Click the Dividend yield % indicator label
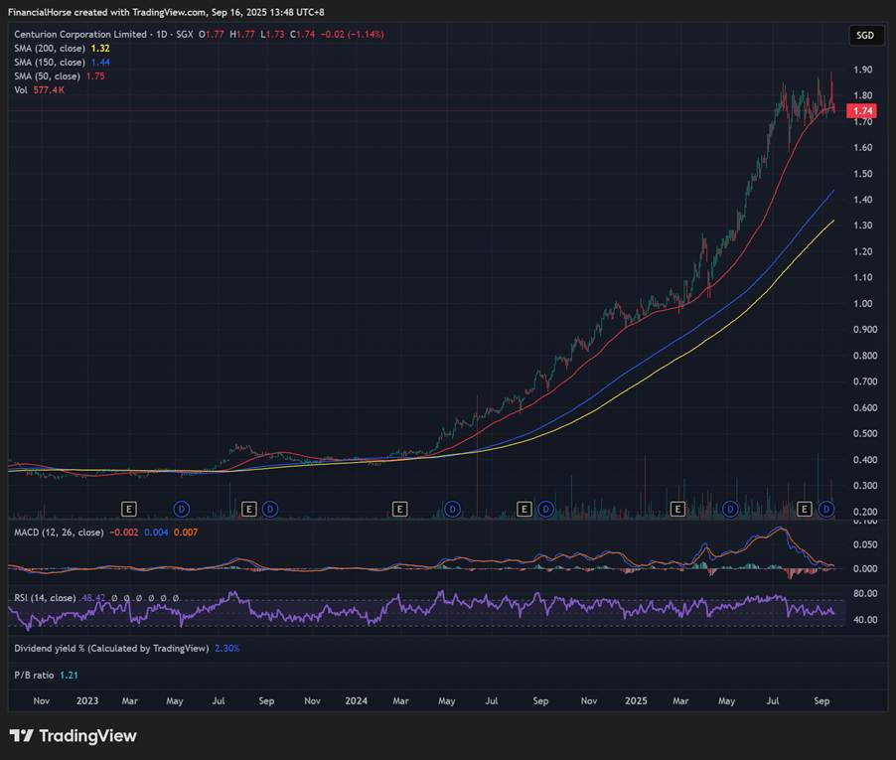The image size is (896, 760). tap(111, 649)
